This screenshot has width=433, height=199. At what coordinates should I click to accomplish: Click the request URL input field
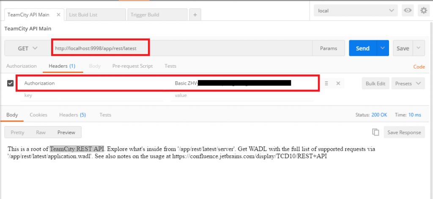(x=182, y=48)
